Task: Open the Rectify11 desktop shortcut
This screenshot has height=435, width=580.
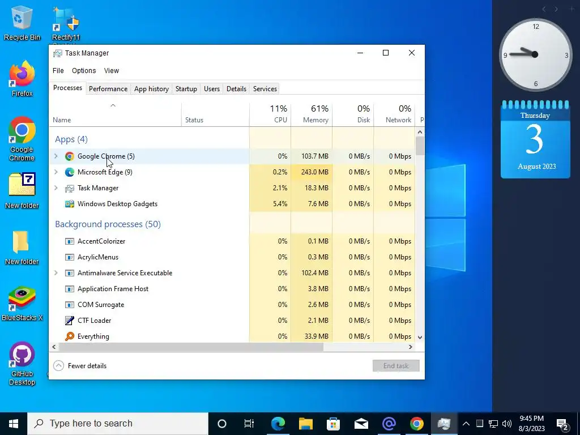Action: pos(66,24)
